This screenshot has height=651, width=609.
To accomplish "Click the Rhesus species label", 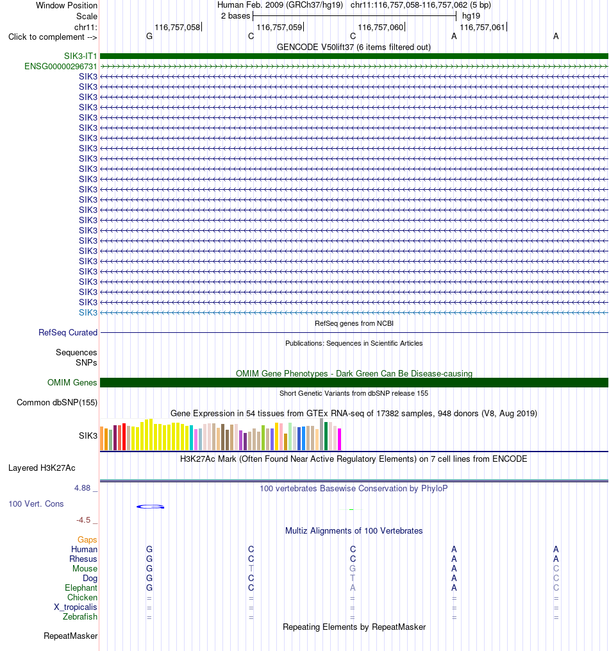I will point(83,559).
